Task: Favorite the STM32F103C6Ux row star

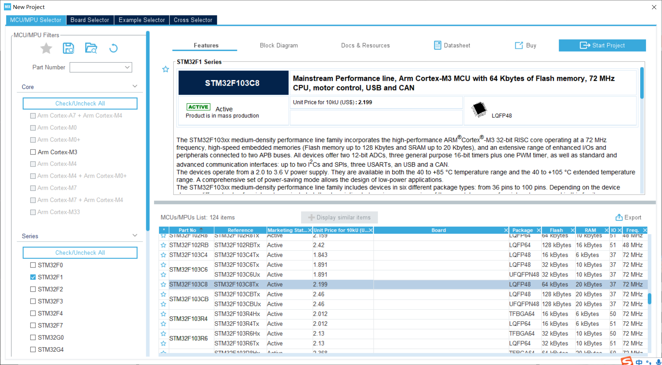Action: click(163, 275)
